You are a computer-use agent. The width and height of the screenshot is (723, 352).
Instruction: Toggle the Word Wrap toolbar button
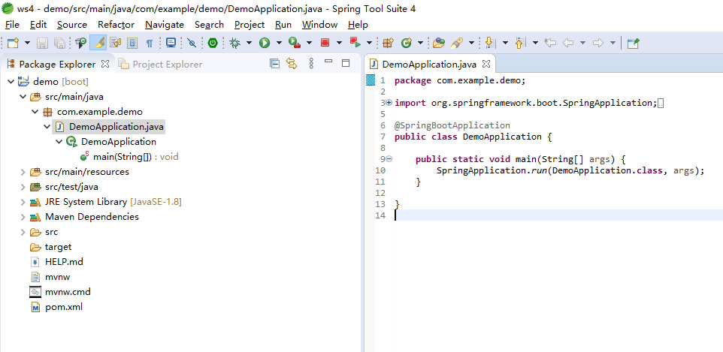[115, 44]
